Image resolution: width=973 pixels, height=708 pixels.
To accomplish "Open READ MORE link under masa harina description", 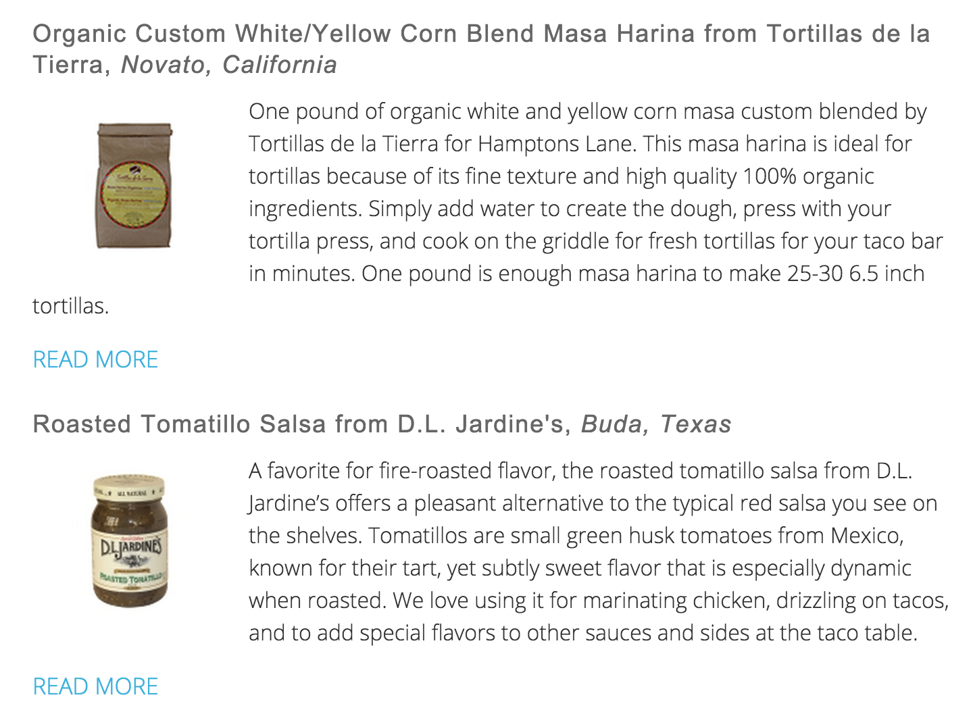I will click(95, 359).
